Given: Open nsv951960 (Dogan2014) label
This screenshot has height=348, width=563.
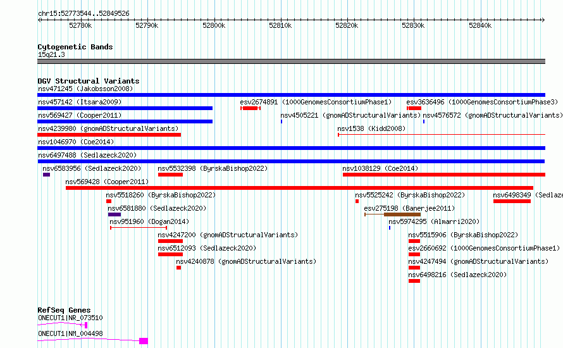Looking at the screenshot, I should [x=149, y=221].
